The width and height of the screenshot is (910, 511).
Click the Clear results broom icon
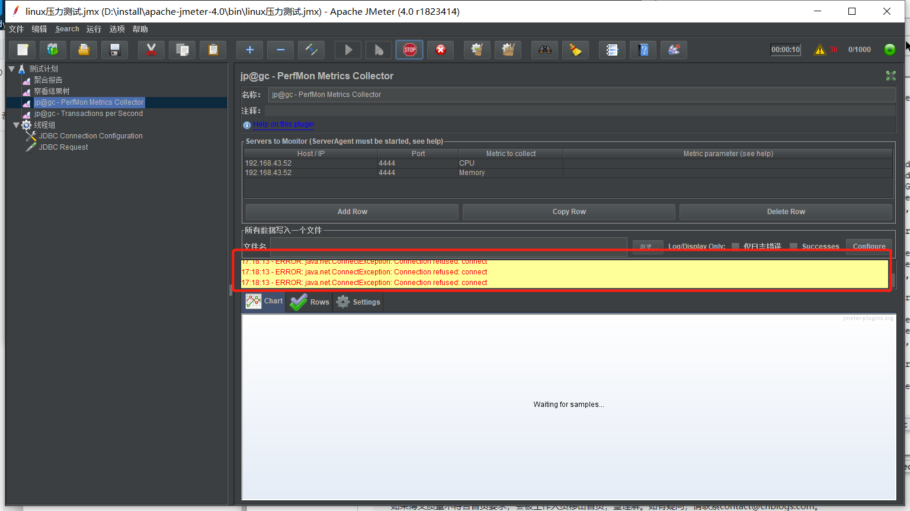point(478,50)
